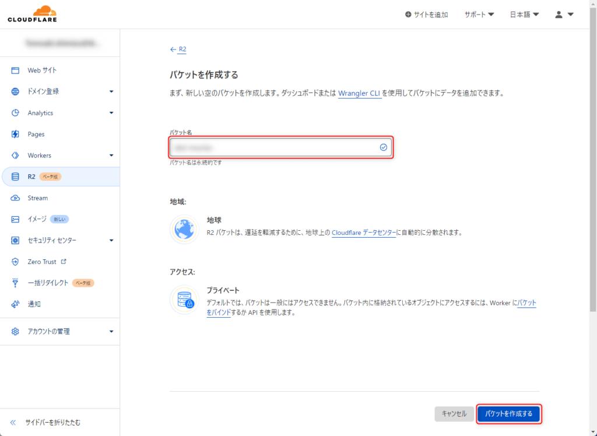
Task: Follow the Wrangler CLI link
Action: click(x=359, y=93)
